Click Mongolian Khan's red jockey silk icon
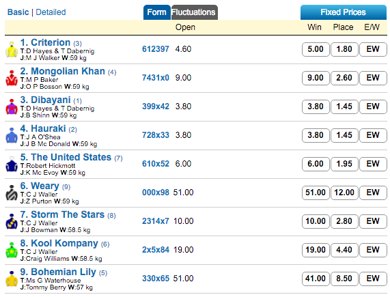 (12, 78)
